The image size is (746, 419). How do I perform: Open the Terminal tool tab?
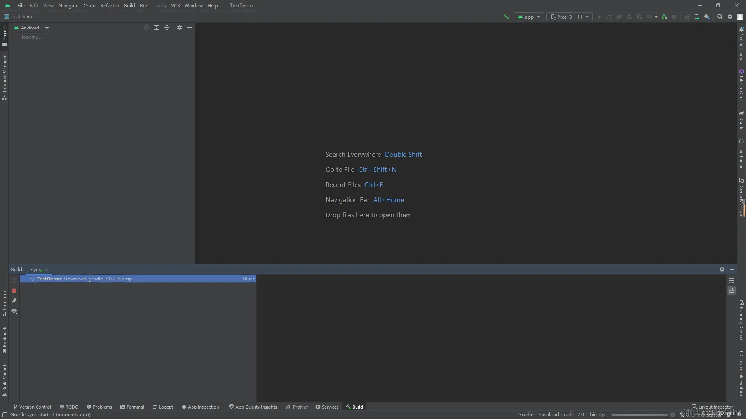(132, 407)
